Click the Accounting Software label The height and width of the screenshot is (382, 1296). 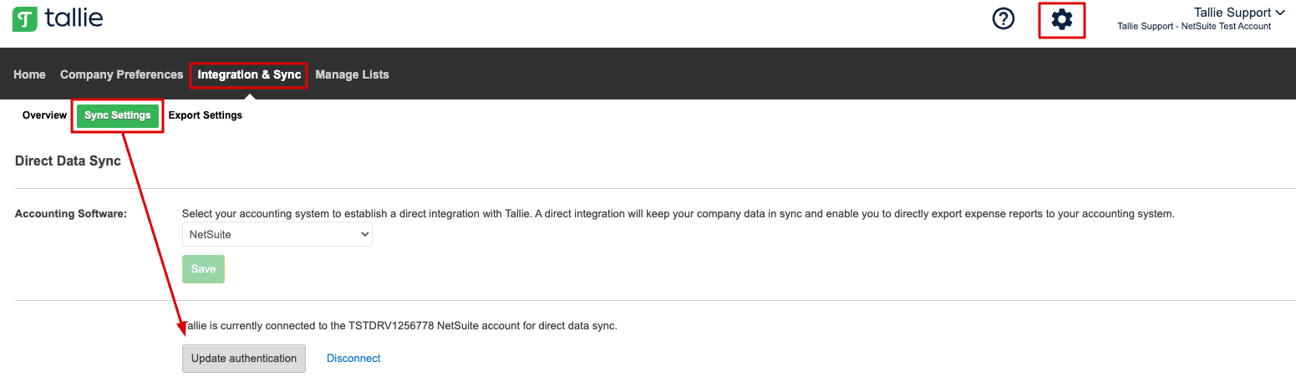click(x=71, y=214)
